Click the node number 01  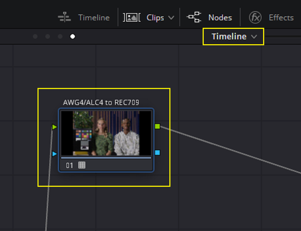tap(69, 165)
